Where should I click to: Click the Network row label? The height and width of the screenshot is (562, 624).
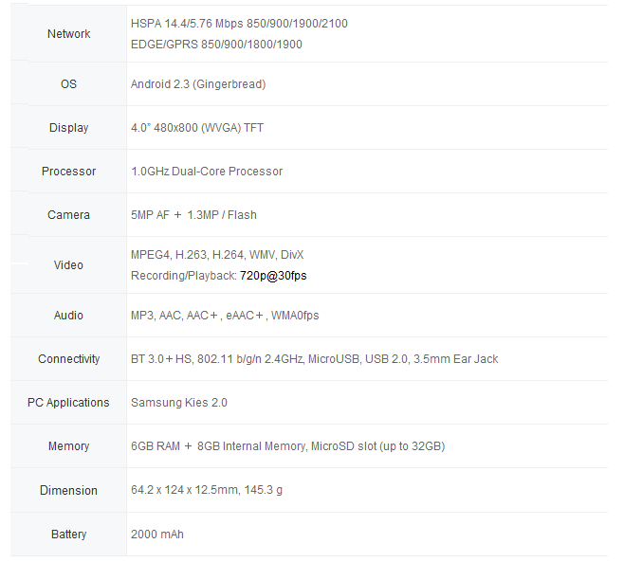[68, 34]
